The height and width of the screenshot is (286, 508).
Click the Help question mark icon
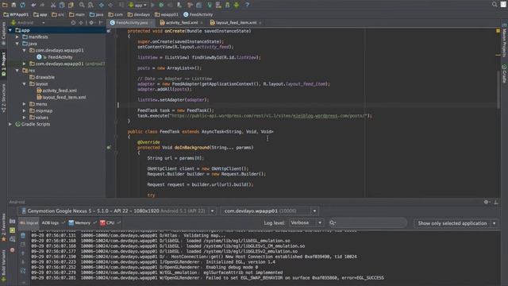click(x=247, y=5)
